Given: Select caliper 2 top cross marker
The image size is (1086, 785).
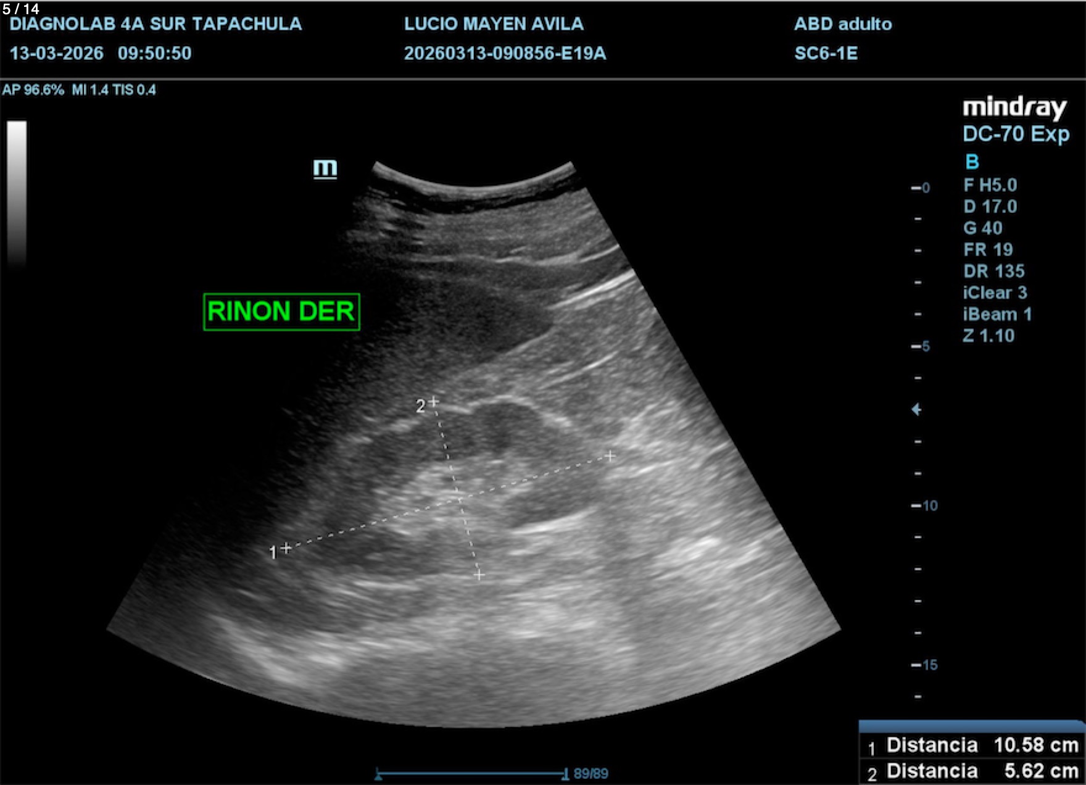Looking at the screenshot, I should tap(434, 402).
